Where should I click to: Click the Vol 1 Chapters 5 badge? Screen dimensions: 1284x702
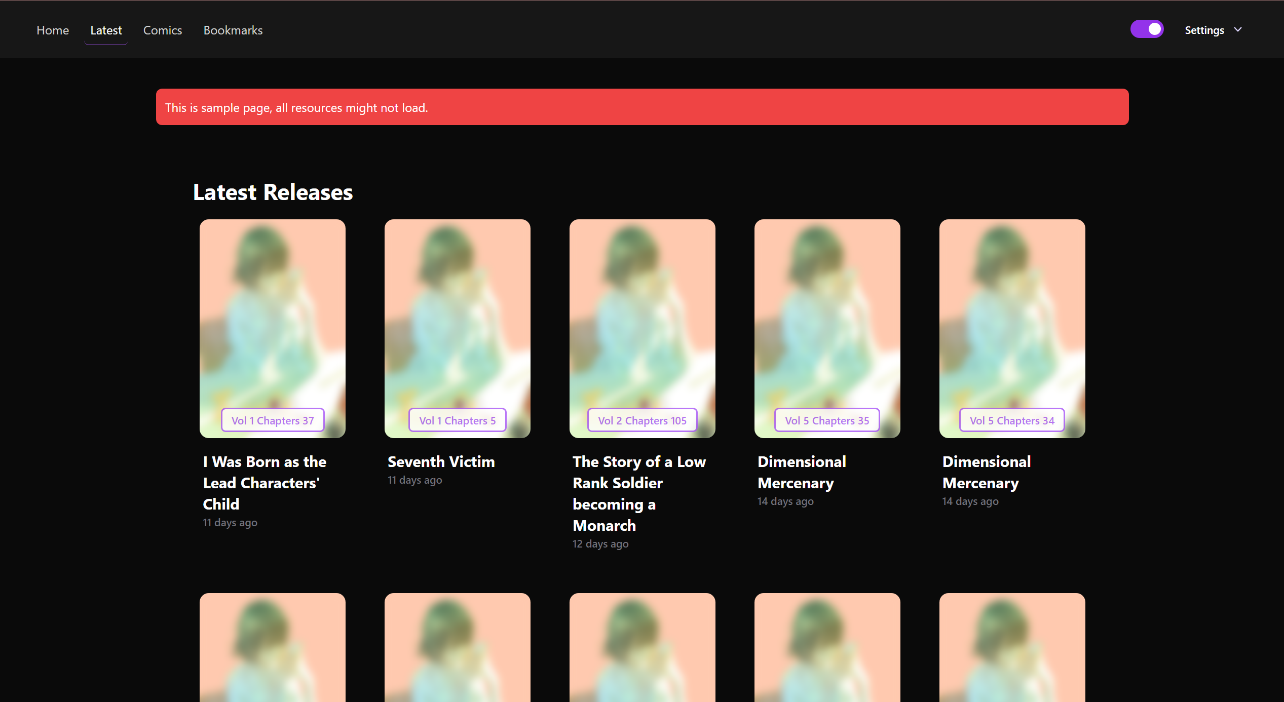coord(457,420)
